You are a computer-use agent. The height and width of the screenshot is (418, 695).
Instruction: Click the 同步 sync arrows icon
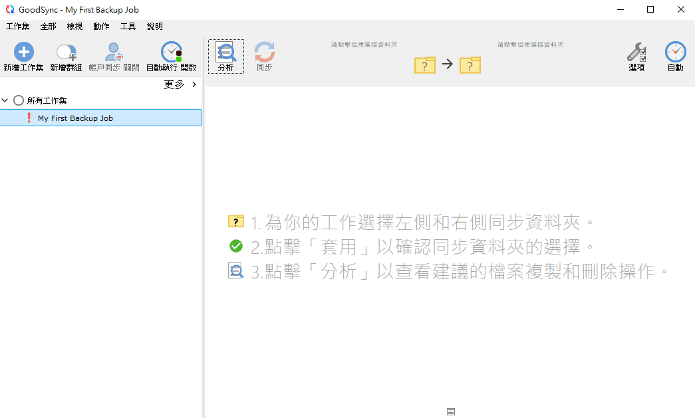(x=264, y=52)
